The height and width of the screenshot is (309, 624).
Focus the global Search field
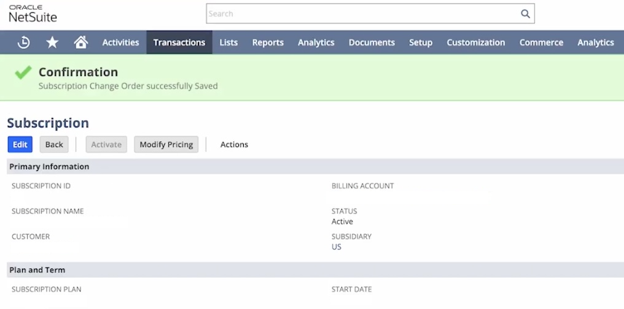coord(362,13)
